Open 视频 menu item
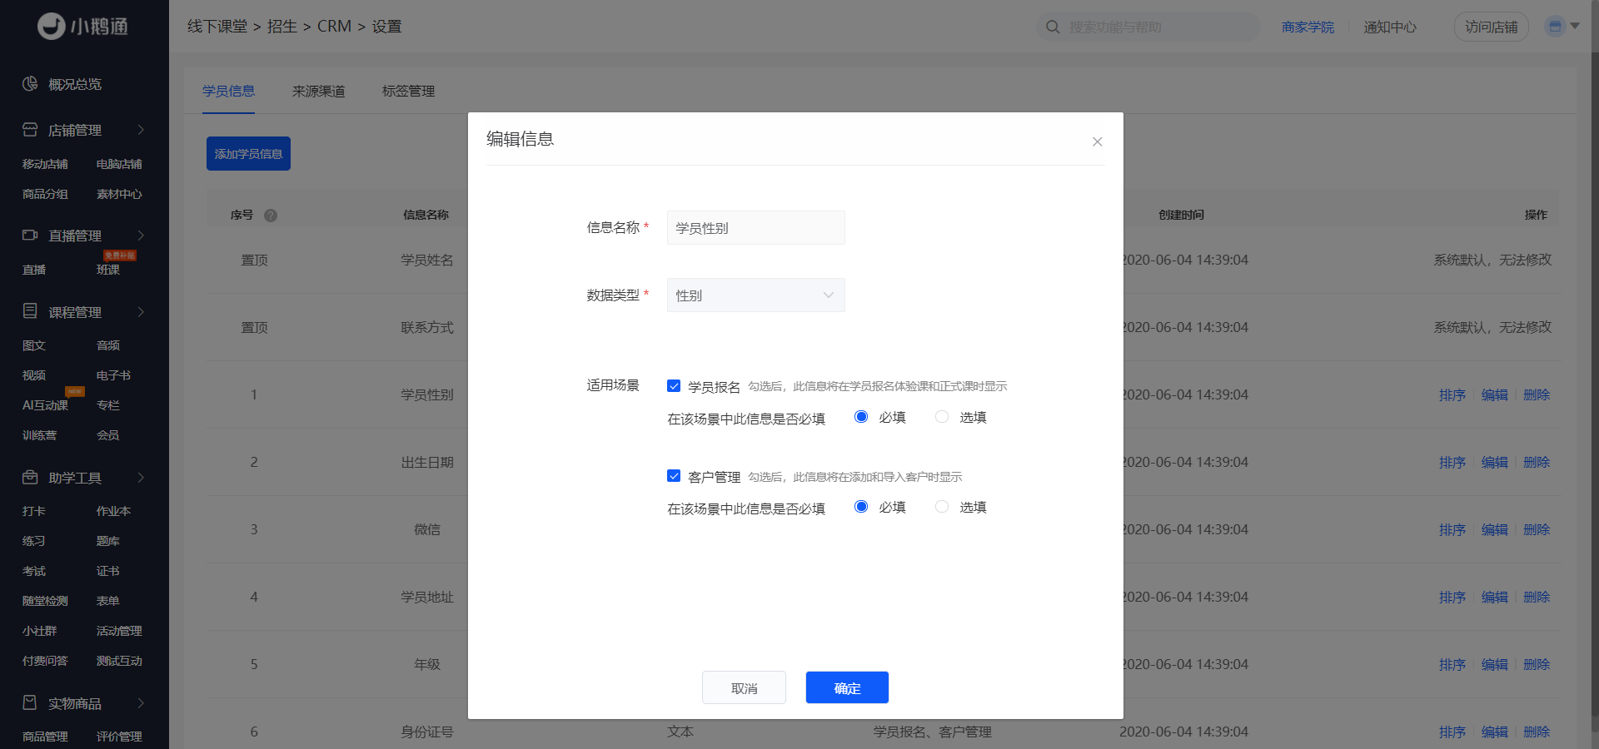The height and width of the screenshot is (749, 1599). (x=34, y=375)
